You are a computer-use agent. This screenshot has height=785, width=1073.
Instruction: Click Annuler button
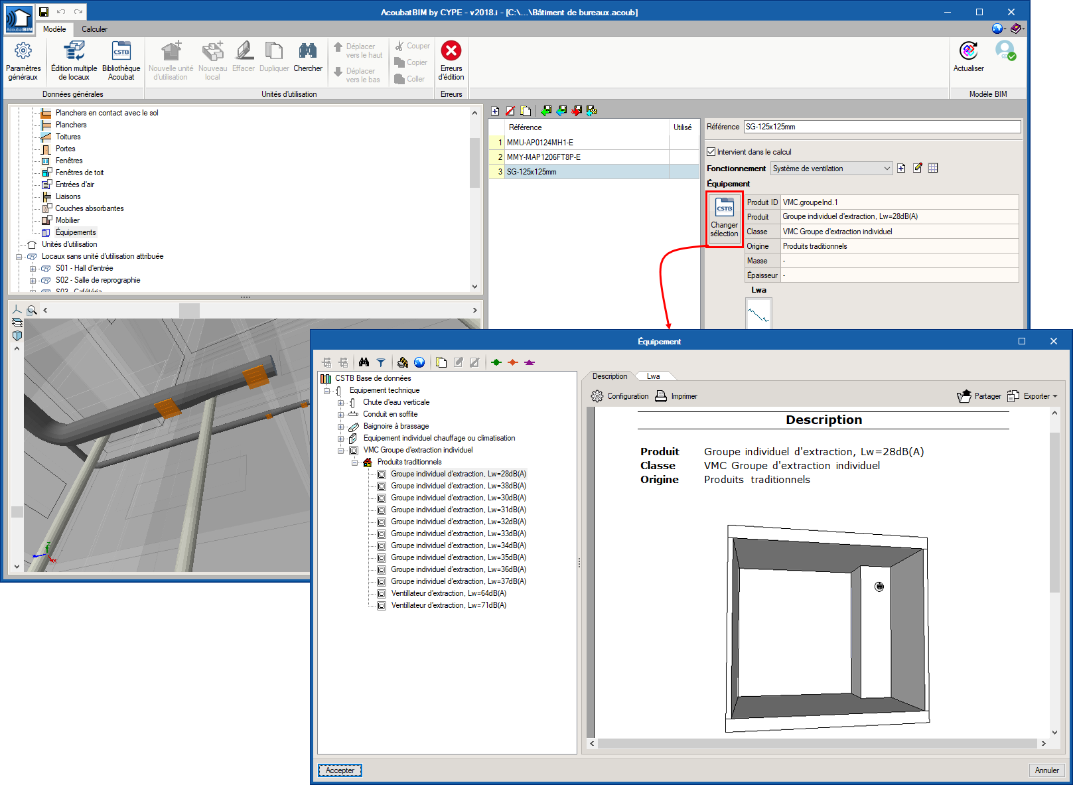pos(1047,770)
